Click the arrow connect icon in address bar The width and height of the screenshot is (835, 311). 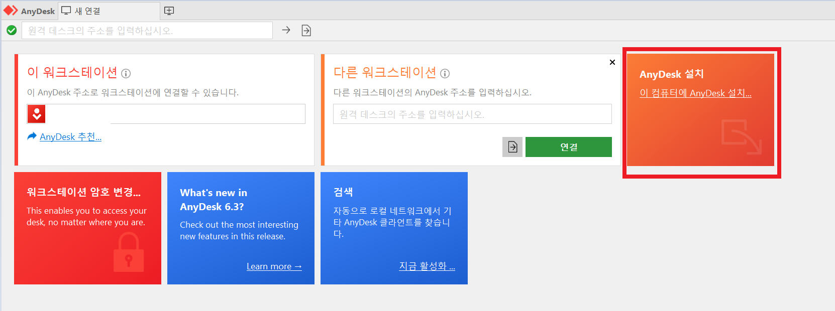(286, 30)
